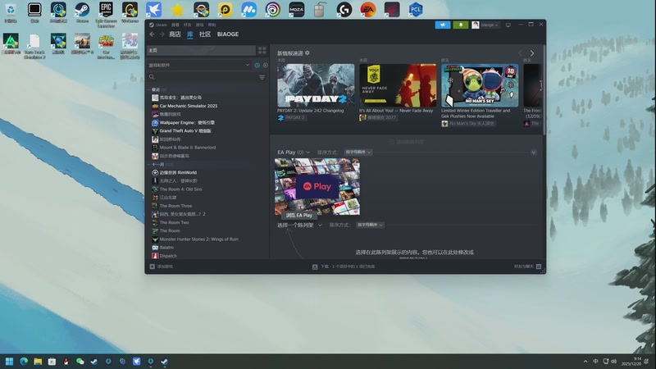Select The Room Two in library list
The image size is (656, 369).
pos(174,222)
